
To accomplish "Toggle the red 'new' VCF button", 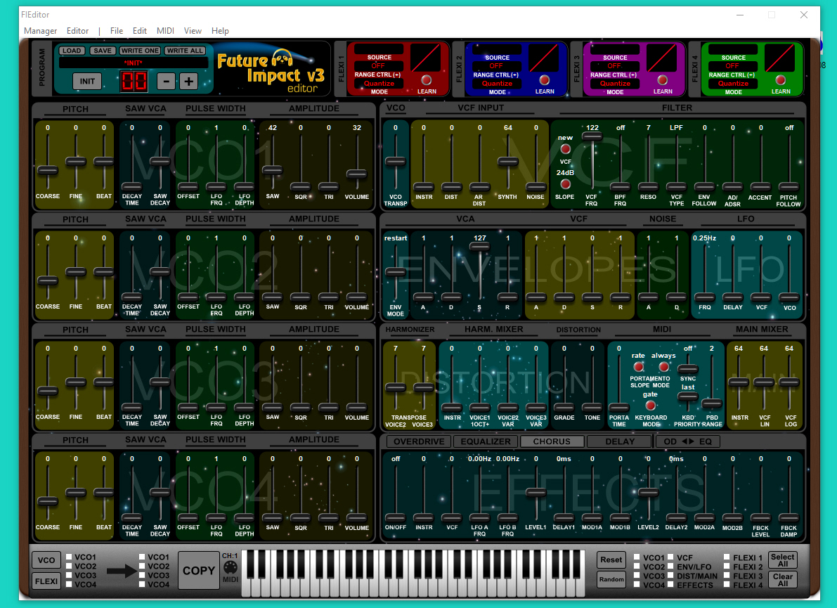I will tap(565, 149).
